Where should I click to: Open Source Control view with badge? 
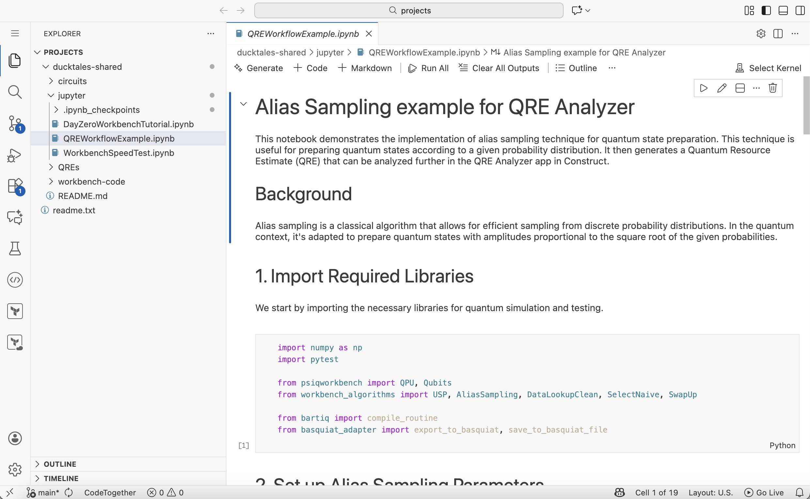coord(15,123)
